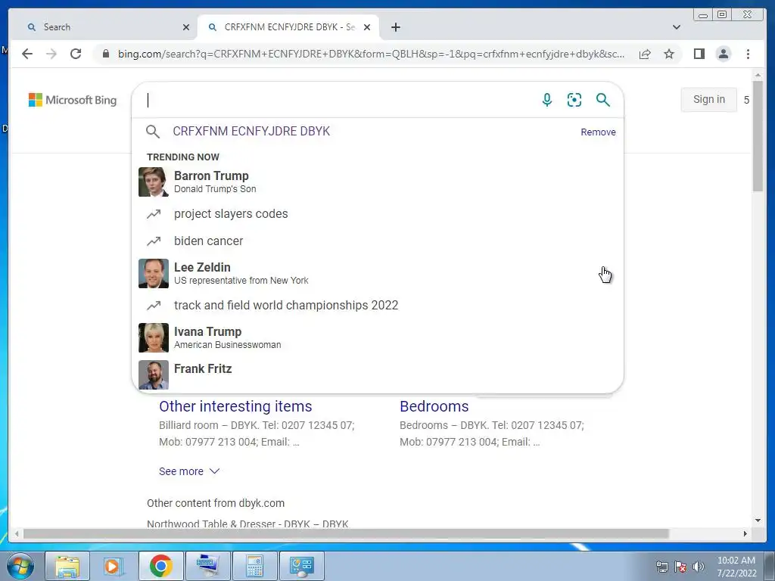Click Chrome icon in taskbar

(x=160, y=566)
